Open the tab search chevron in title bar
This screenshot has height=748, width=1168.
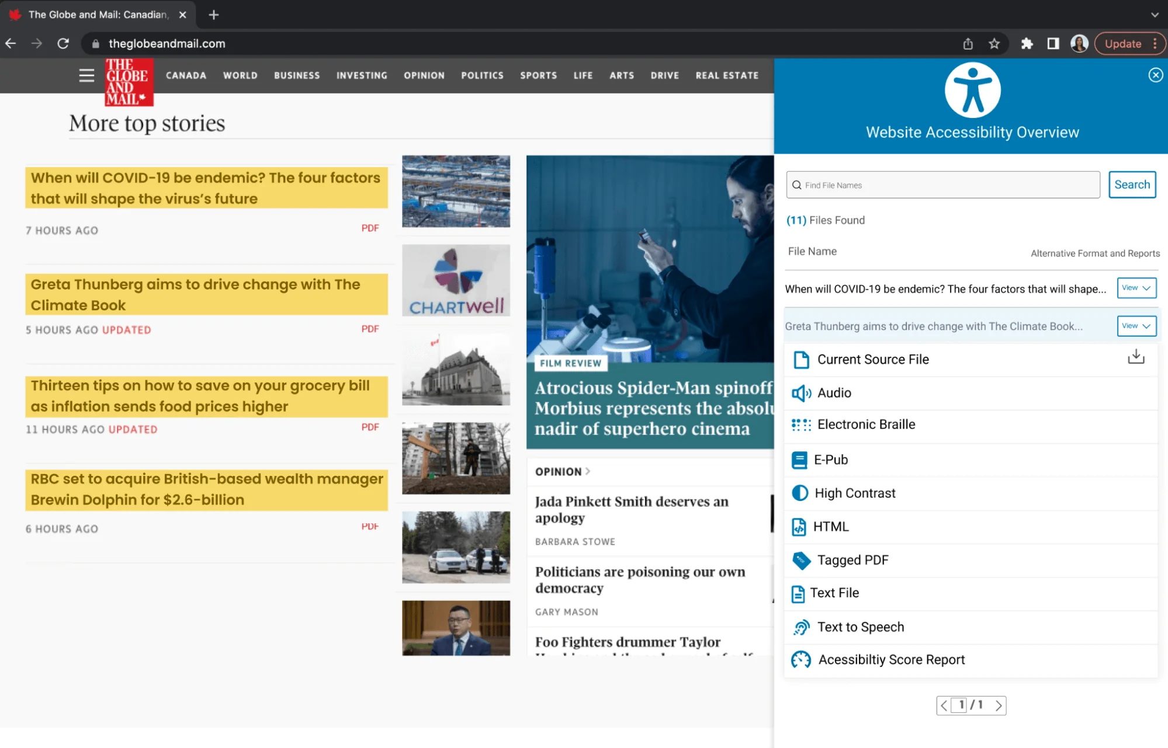pyautogui.click(x=1155, y=15)
